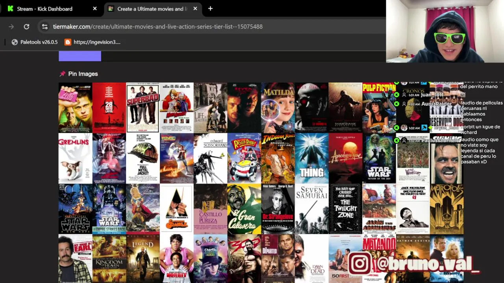Select Charlie and the Chocolate Factory poster

(x=210, y=259)
